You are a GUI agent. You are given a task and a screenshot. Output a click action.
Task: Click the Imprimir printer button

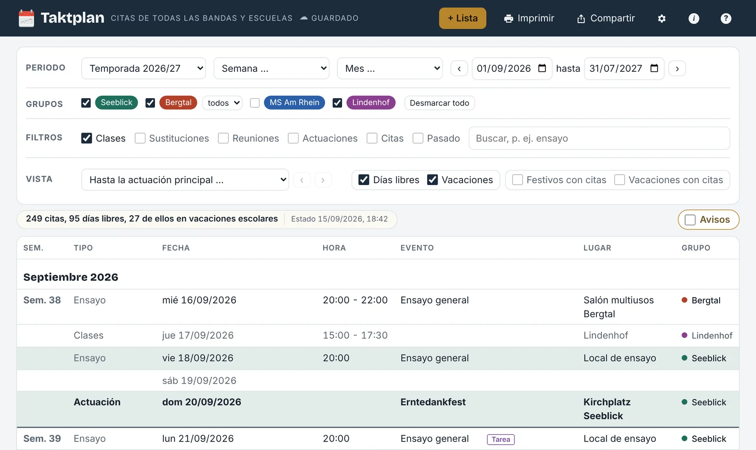pyautogui.click(x=529, y=18)
